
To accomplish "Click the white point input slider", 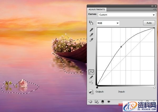I will [154, 87].
